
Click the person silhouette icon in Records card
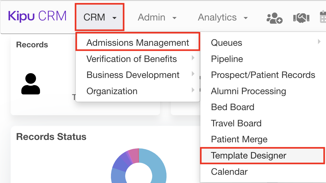31,84
